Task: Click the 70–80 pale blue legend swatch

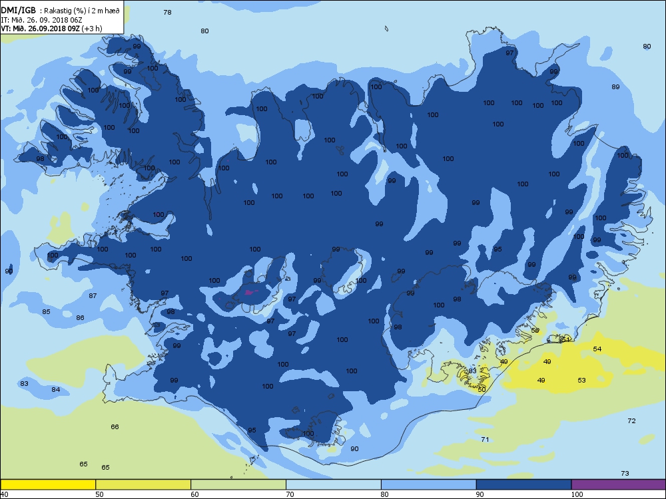Action: [334, 484]
